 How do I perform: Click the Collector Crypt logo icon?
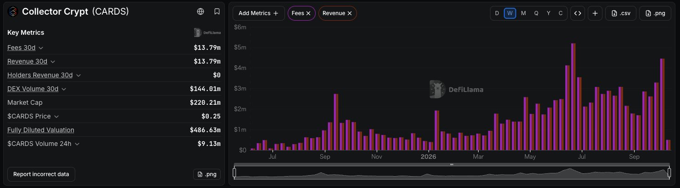[12, 12]
